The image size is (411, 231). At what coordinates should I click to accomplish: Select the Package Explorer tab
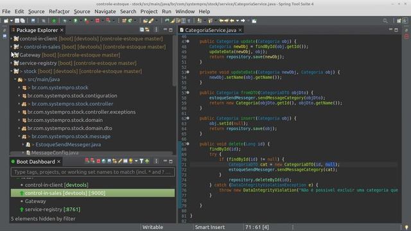(37, 30)
